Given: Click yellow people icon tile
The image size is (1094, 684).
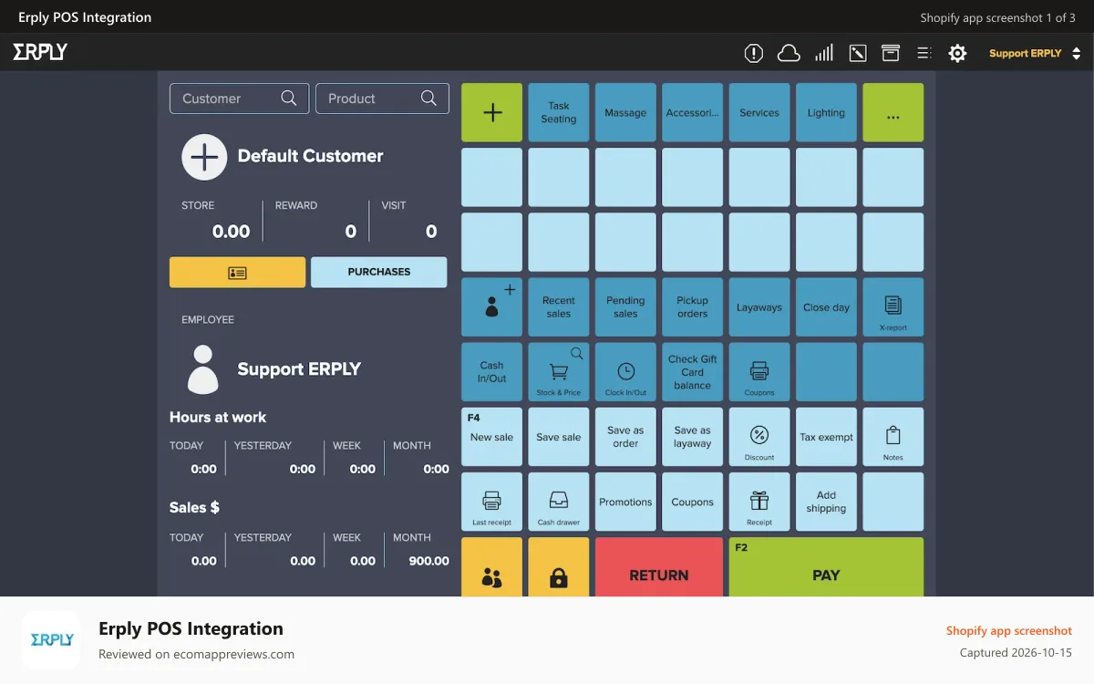Looking at the screenshot, I should [x=492, y=567].
